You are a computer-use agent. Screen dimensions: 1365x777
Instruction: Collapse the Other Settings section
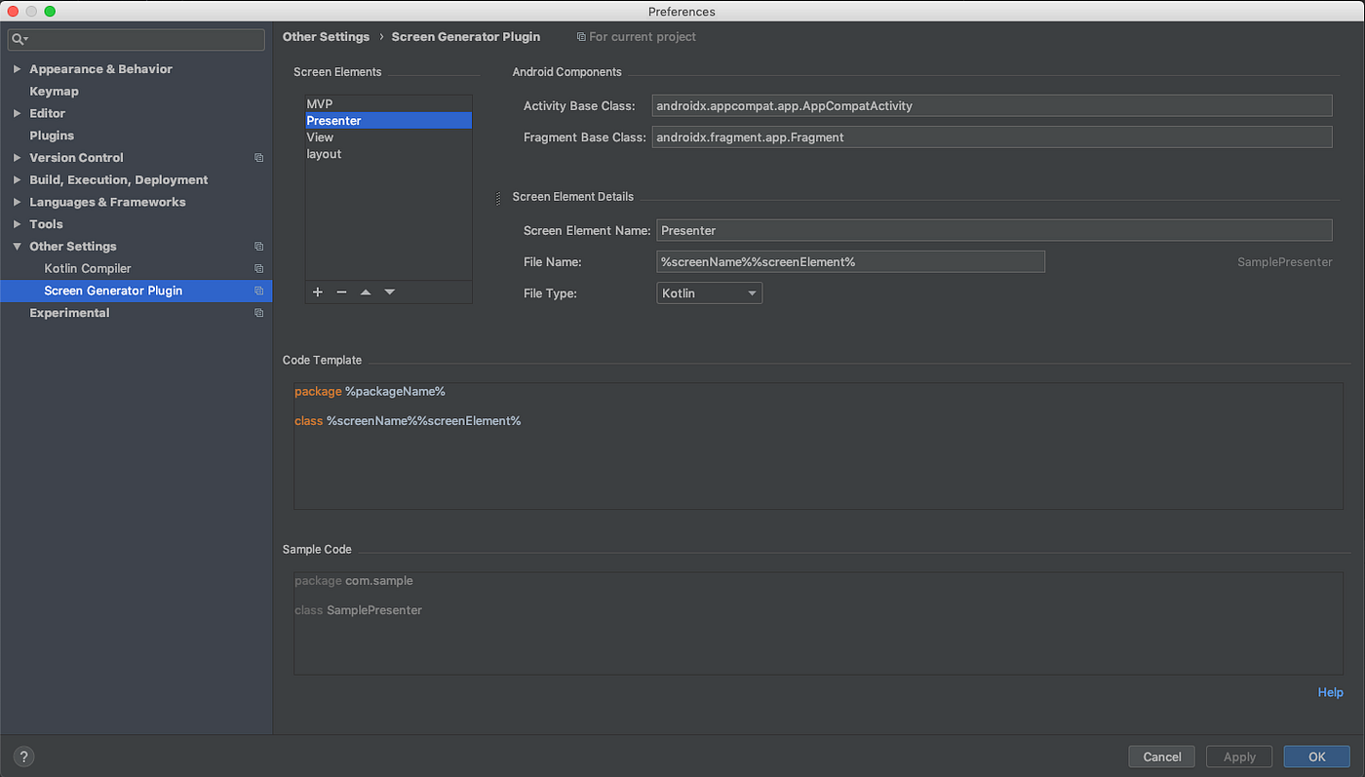coord(16,246)
